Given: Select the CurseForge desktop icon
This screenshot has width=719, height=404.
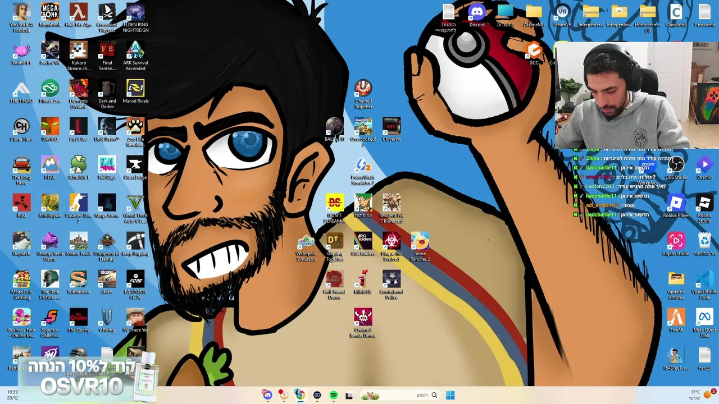Looking at the screenshot, I should [x=135, y=168].
